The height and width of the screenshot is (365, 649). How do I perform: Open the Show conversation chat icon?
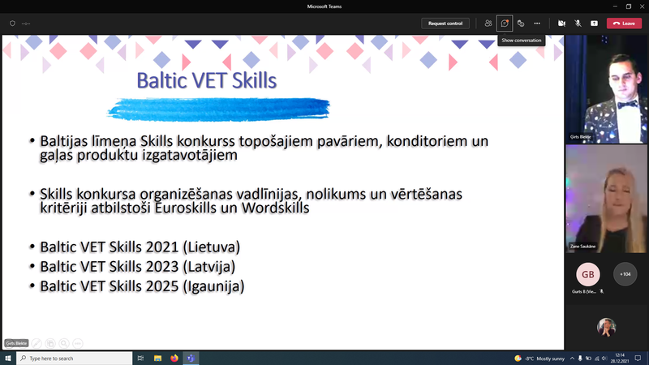coord(505,24)
